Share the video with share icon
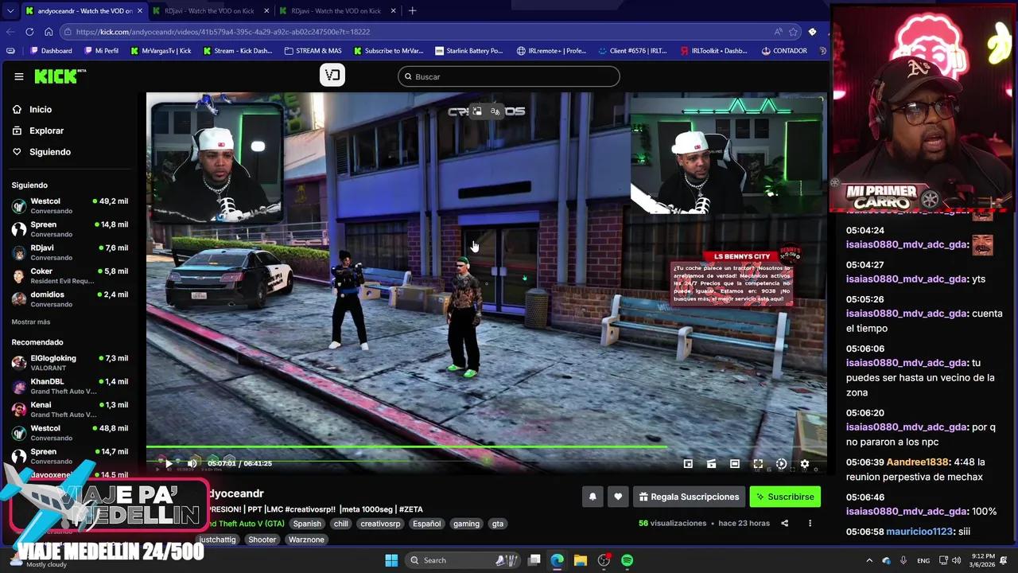 pyautogui.click(x=784, y=523)
